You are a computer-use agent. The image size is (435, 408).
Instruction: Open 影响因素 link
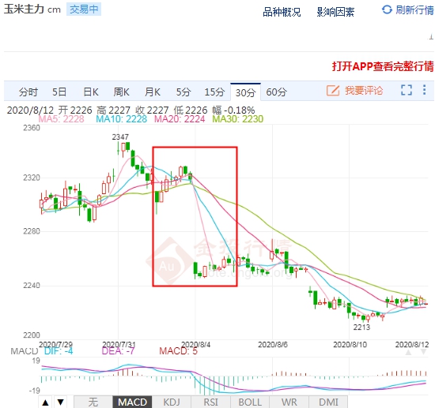coord(335,12)
